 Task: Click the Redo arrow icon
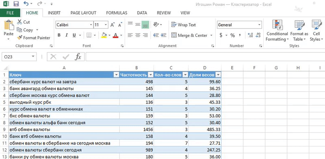39,4
